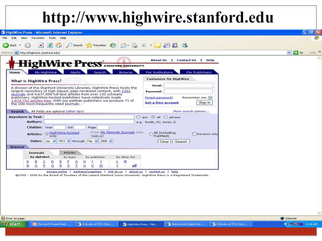Image resolution: width=322 pixels, height=241 pixels.
Task: Click the Research books icon
Action: pyautogui.click(x=175, y=45)
